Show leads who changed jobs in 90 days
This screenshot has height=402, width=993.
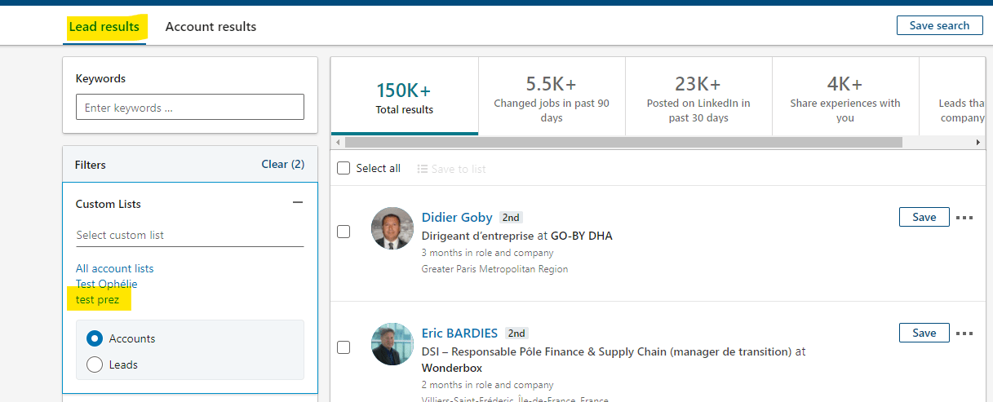click(552, 95)
